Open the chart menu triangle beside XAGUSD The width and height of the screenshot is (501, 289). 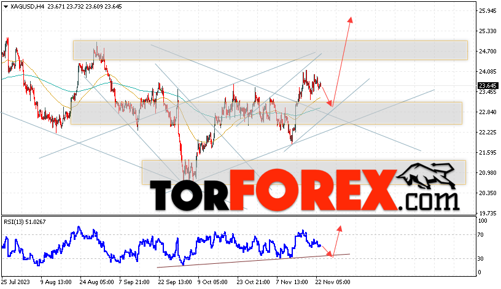(6, 7)
